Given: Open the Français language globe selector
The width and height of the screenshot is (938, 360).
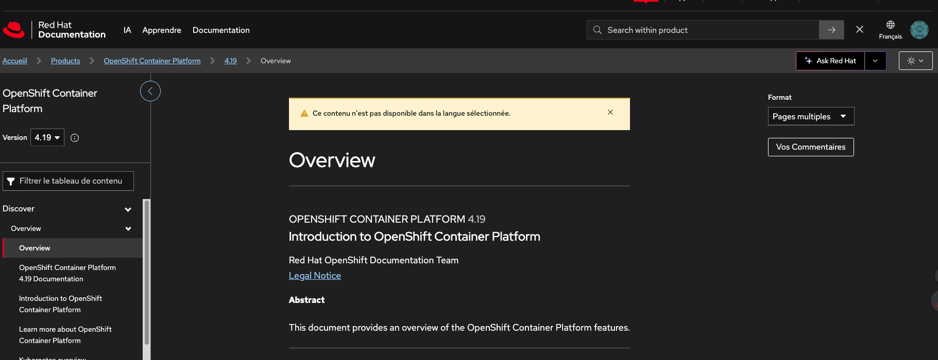Looking at the screenshot, I should pos(890,30).
